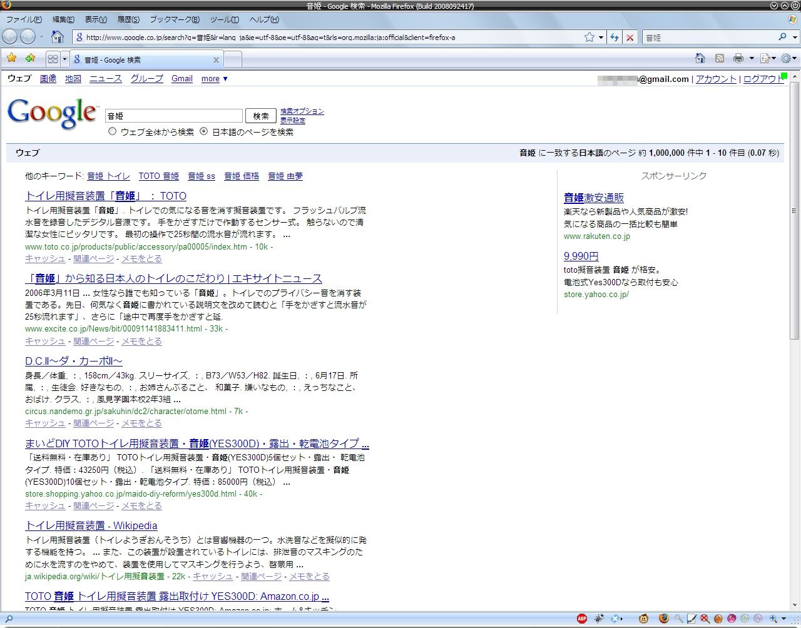Open the 音姫激安通販 sponsored link
The image size is (801, 628).
[594, 198]
